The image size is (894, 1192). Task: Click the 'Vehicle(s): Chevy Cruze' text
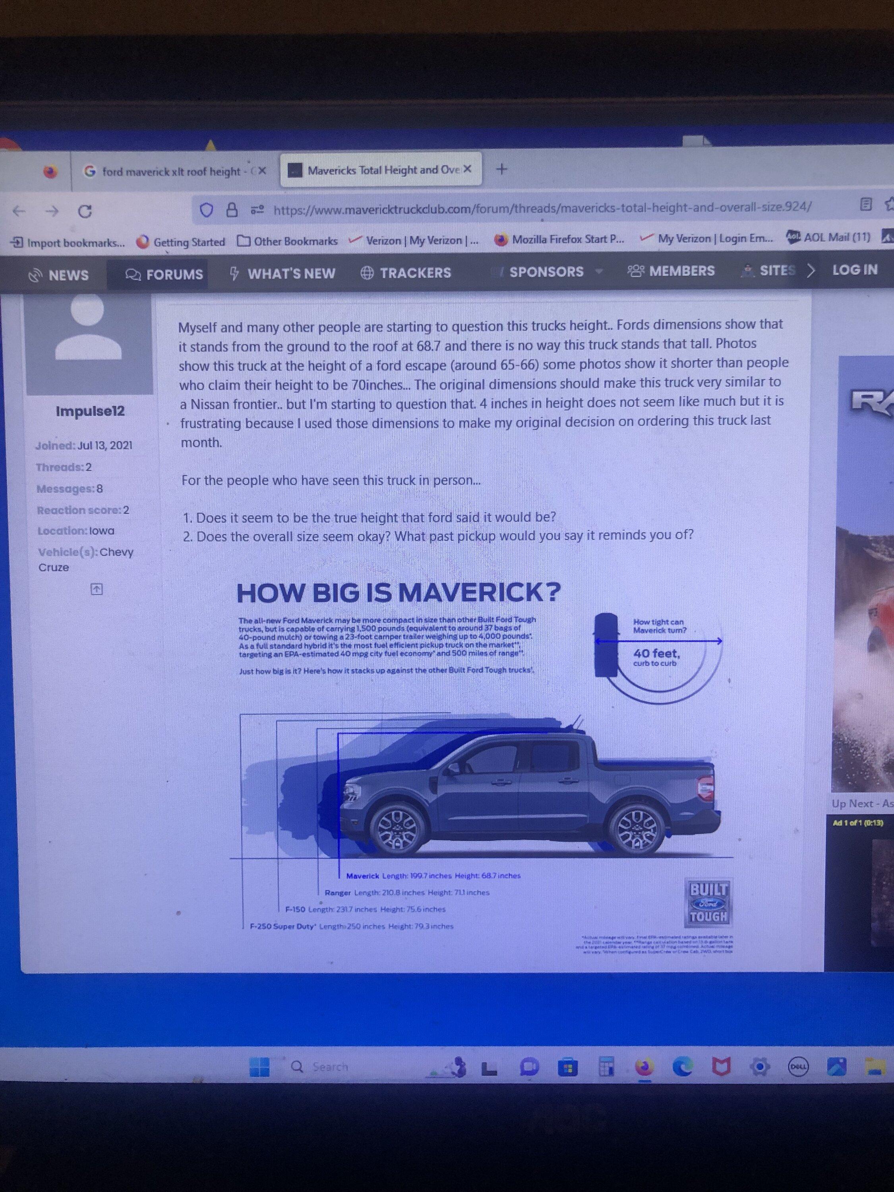(86, 559)
